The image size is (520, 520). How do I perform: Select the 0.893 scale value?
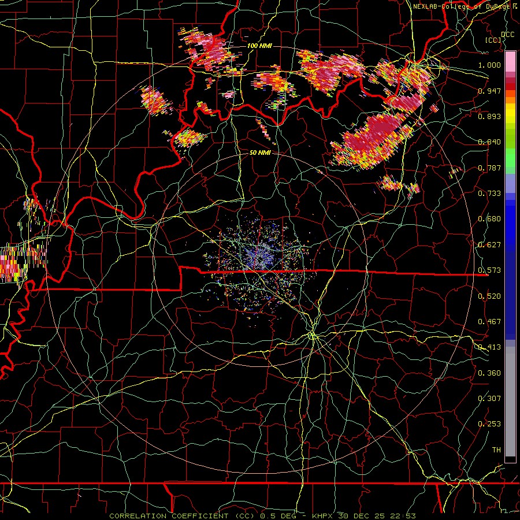click(x=489, y=116)
